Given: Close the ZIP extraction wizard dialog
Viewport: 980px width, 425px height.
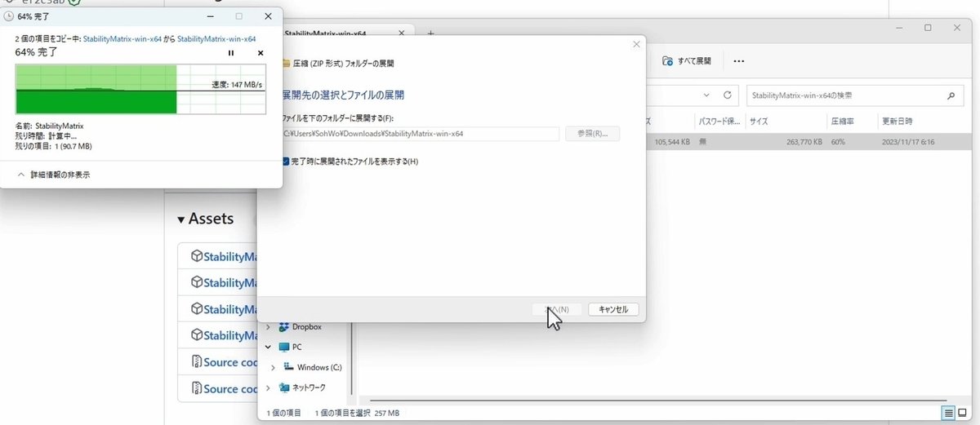Looking at the screenshot, I should pos(636,44).
